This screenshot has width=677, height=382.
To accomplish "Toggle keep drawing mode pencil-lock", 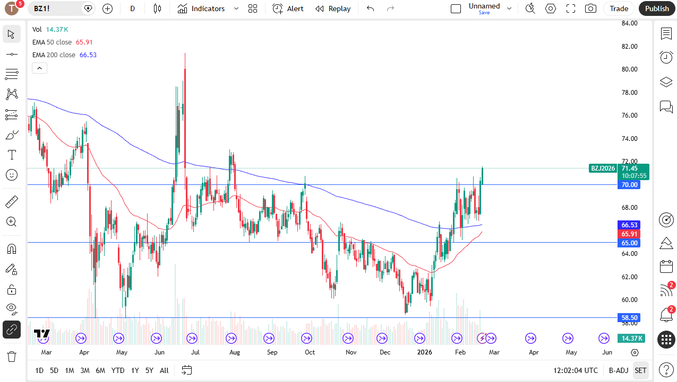I will (x=12, y=269).
